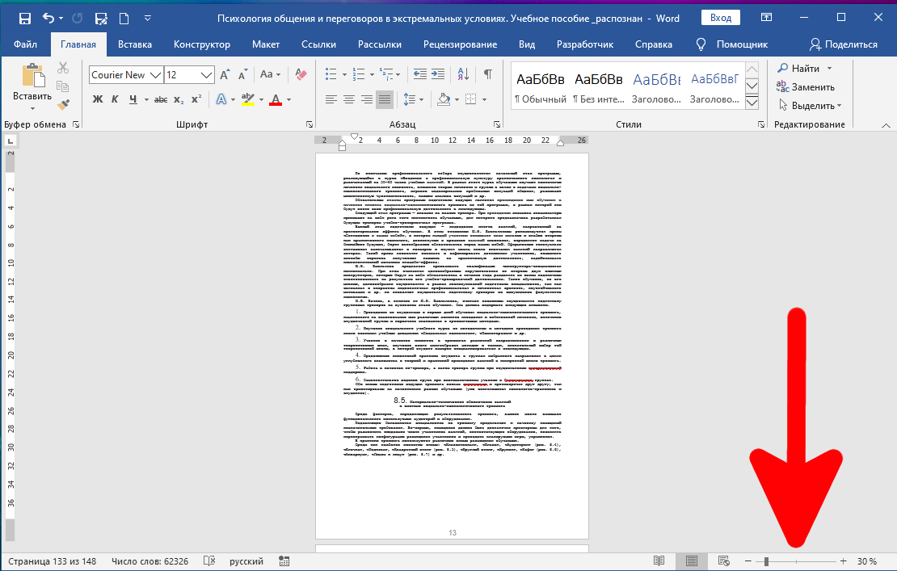Toggle paragraph marks display ¶
Viewport: 897px width, 571px height.
488,73
